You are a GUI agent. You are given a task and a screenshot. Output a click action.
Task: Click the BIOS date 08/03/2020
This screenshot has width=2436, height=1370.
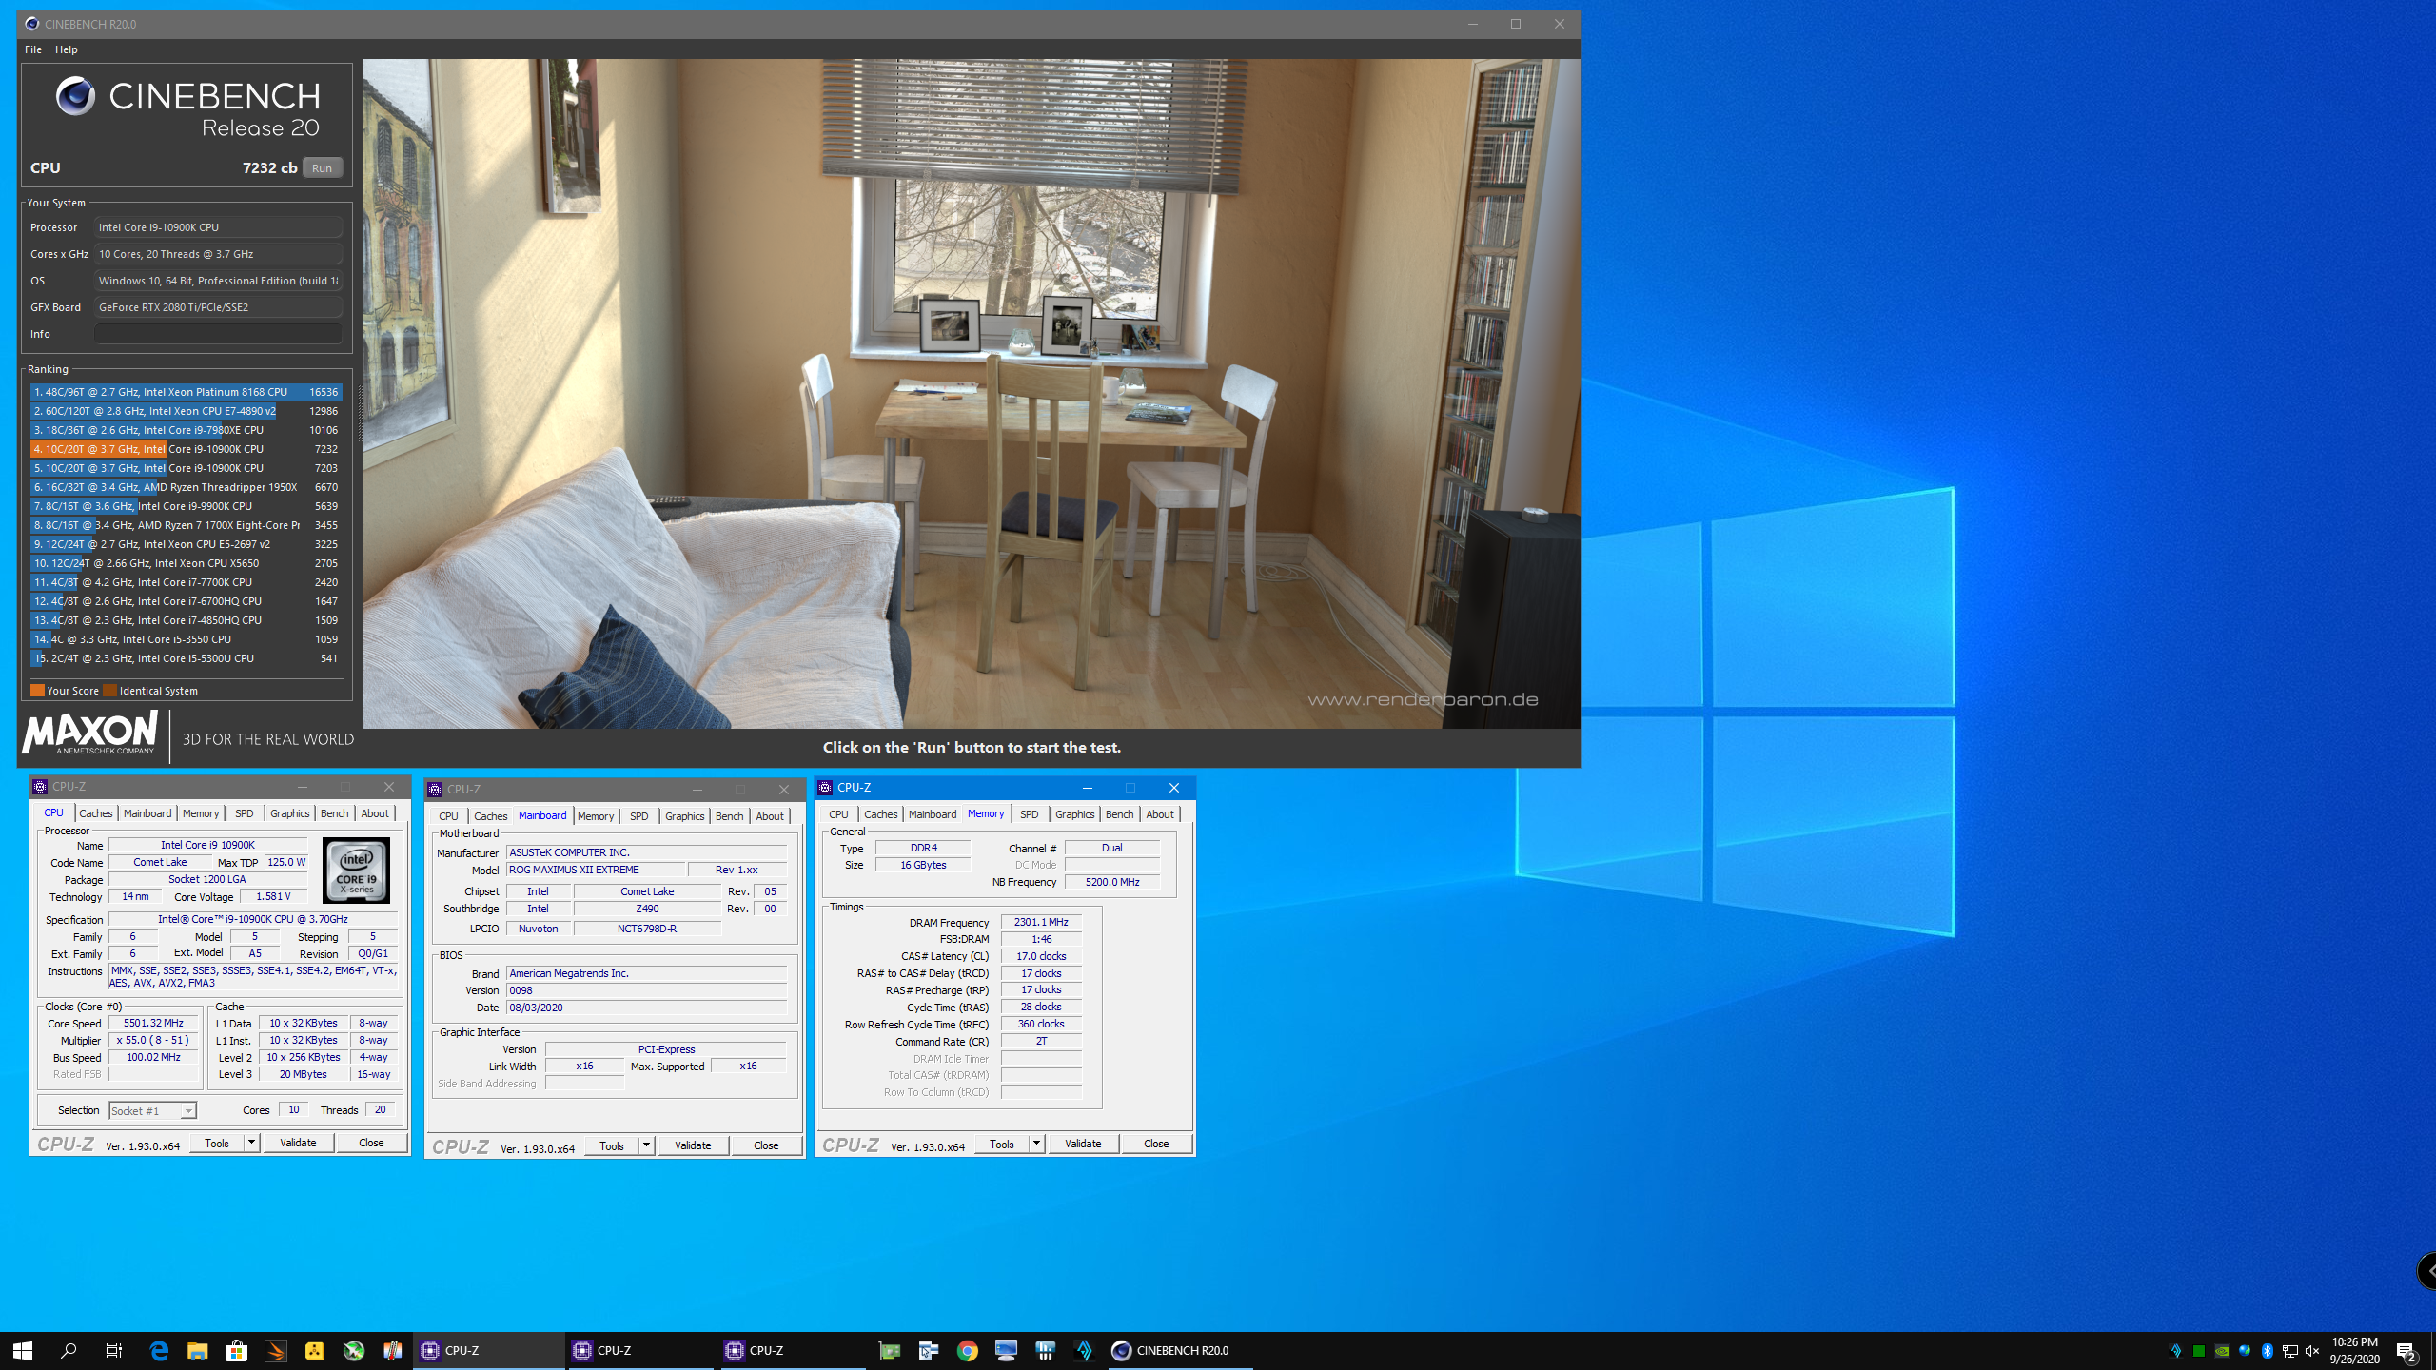(x=646, y=1008)
